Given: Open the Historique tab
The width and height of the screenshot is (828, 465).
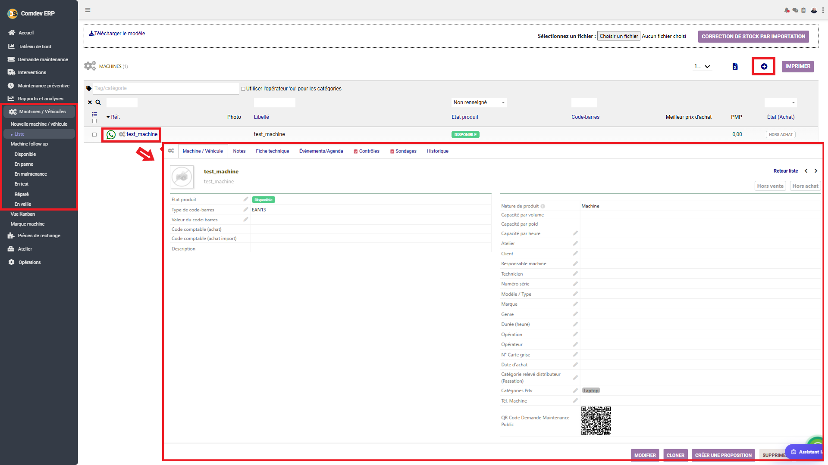Looking at the screenshot, I should (438, 151).
